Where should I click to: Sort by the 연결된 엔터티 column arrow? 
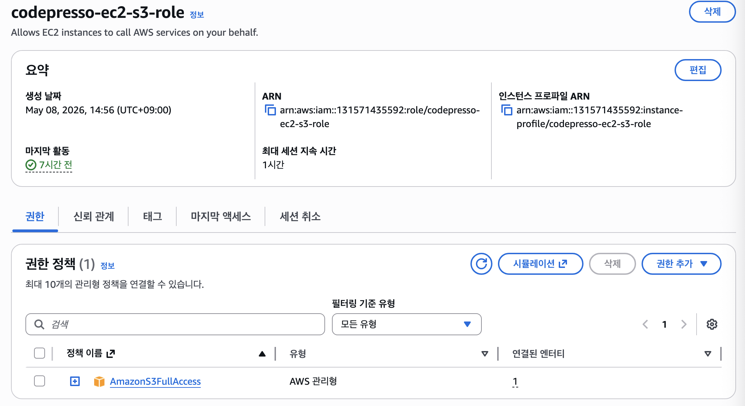point(708,354)
